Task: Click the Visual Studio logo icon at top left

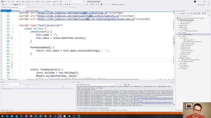Action: point(2,2)
